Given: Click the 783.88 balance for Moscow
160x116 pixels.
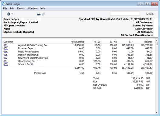Looking at the screenshot, I should coord(149,55).
